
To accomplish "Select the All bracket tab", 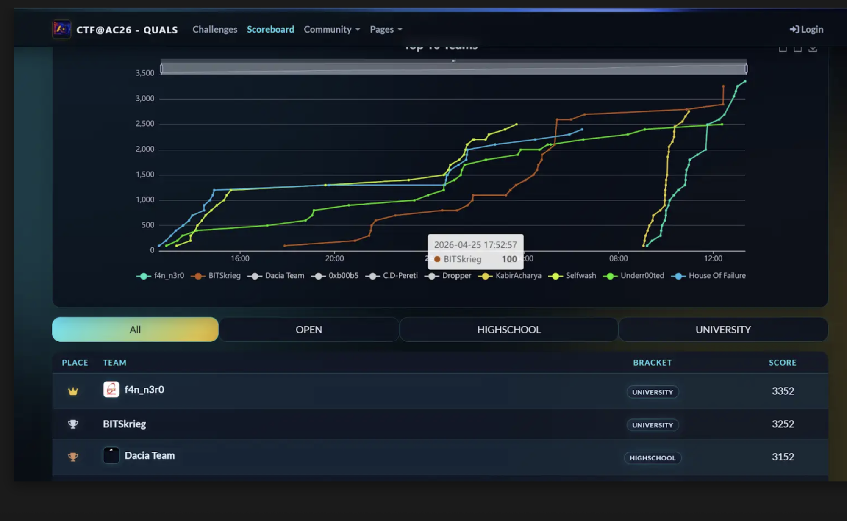I will point(135,330).
